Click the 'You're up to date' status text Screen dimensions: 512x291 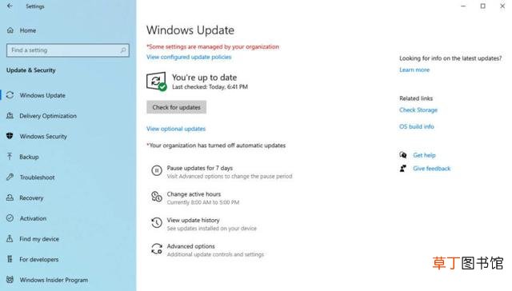click(x=205, y=78)
